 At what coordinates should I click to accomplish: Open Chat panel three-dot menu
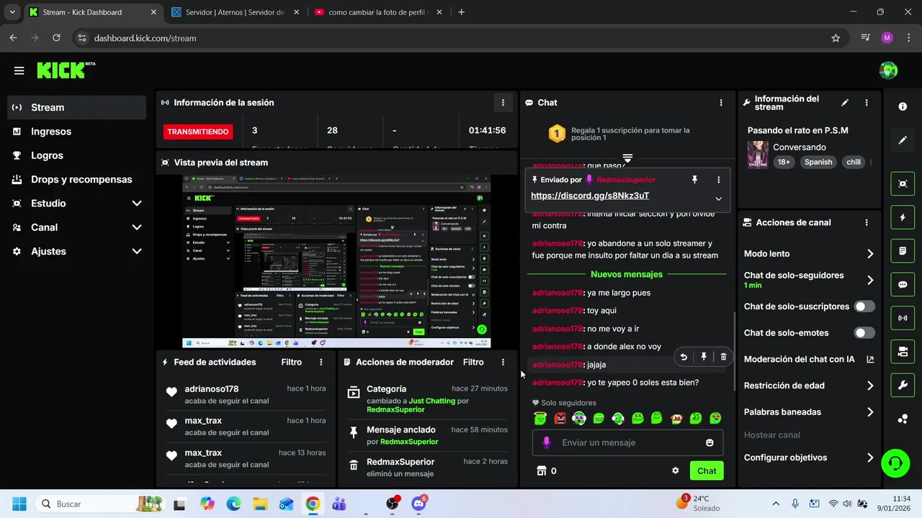coord(721,102)
